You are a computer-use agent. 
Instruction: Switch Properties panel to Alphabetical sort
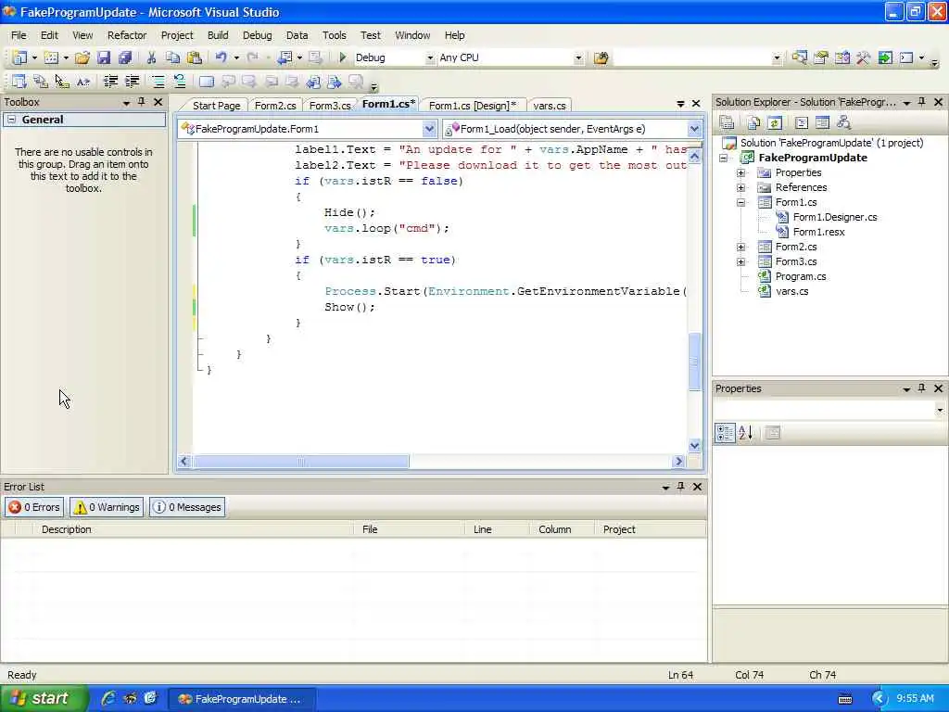click(746, 432)
